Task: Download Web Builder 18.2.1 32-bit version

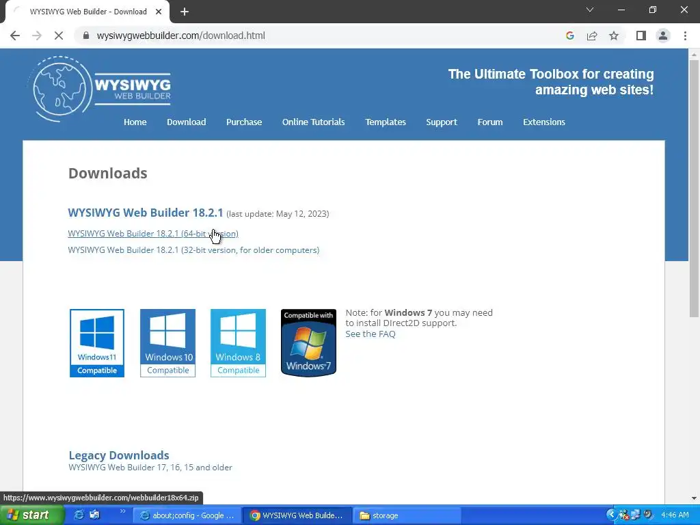Action: [x=193, y=250]
